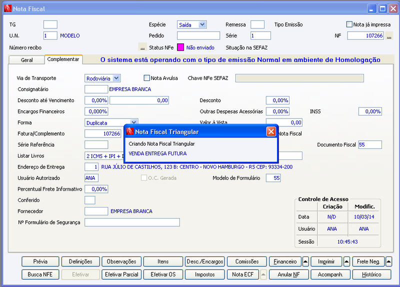Open the Financeiro button
The width and height of the screenshot is (400, 287).
click(x=285, y=261)
